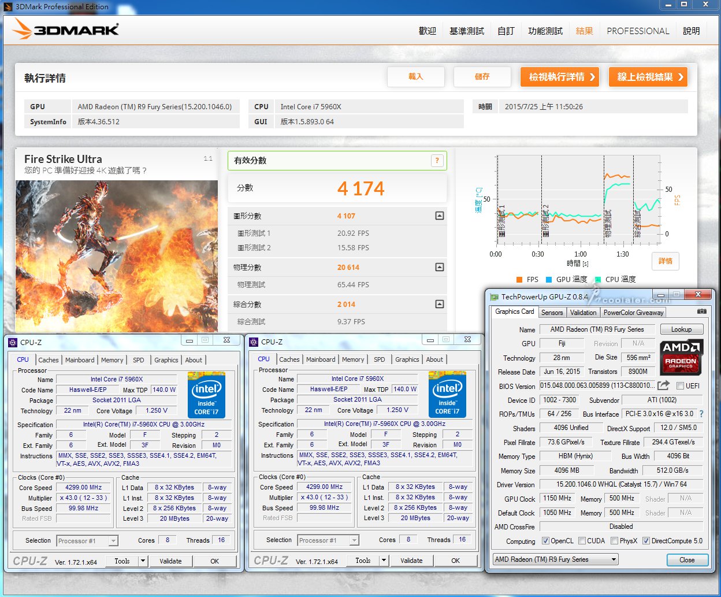Open the help question mark beside 有效分數
Image resolution: width=721 pixels, height=597 pixels.
[437, 161]
